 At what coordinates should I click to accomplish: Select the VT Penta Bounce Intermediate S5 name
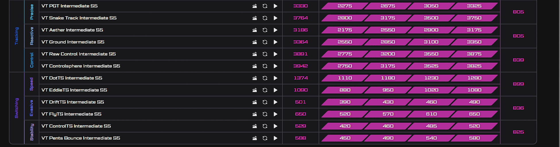point(81,138)
